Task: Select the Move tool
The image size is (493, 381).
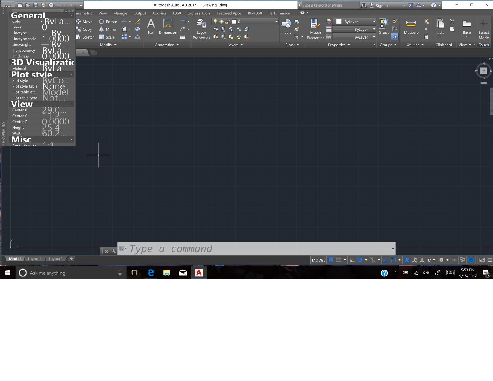Action: 84,22
